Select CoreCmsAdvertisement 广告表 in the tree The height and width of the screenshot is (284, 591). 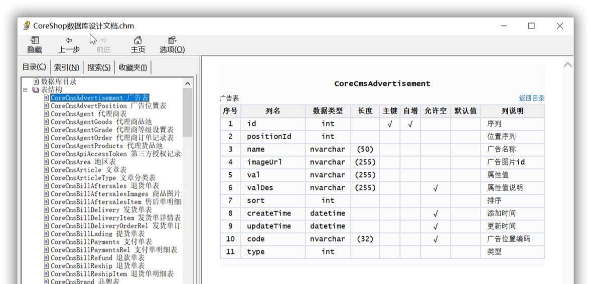[100, 98]
